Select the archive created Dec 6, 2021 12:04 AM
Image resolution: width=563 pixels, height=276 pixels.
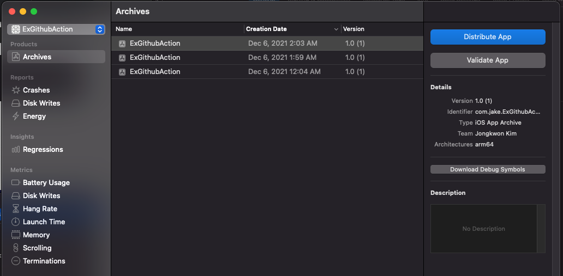[267, 72]
